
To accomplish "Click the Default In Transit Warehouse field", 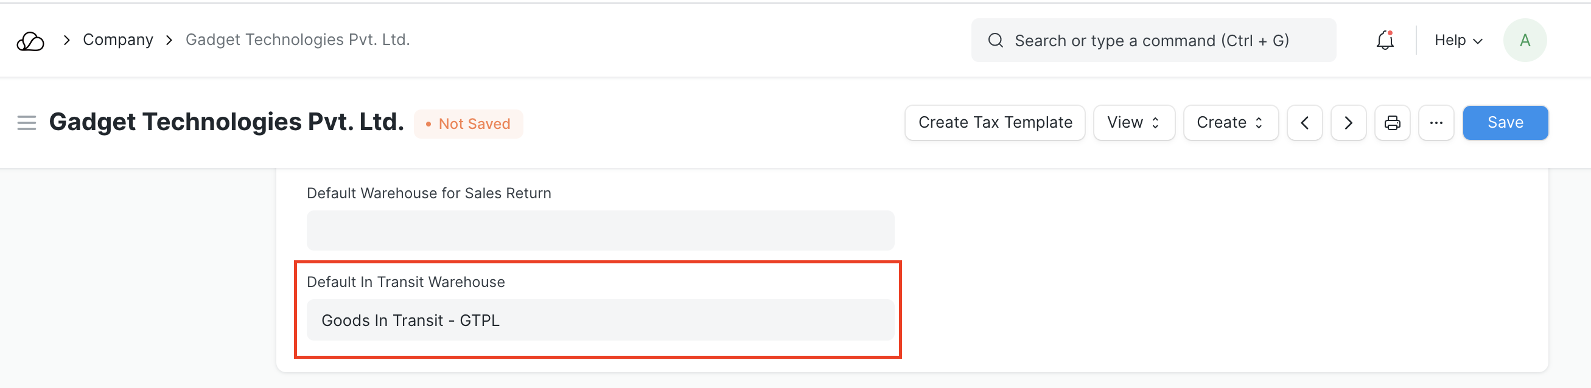I will pos(600,319).
